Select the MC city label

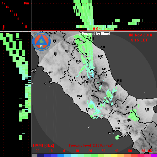[100, 57]
